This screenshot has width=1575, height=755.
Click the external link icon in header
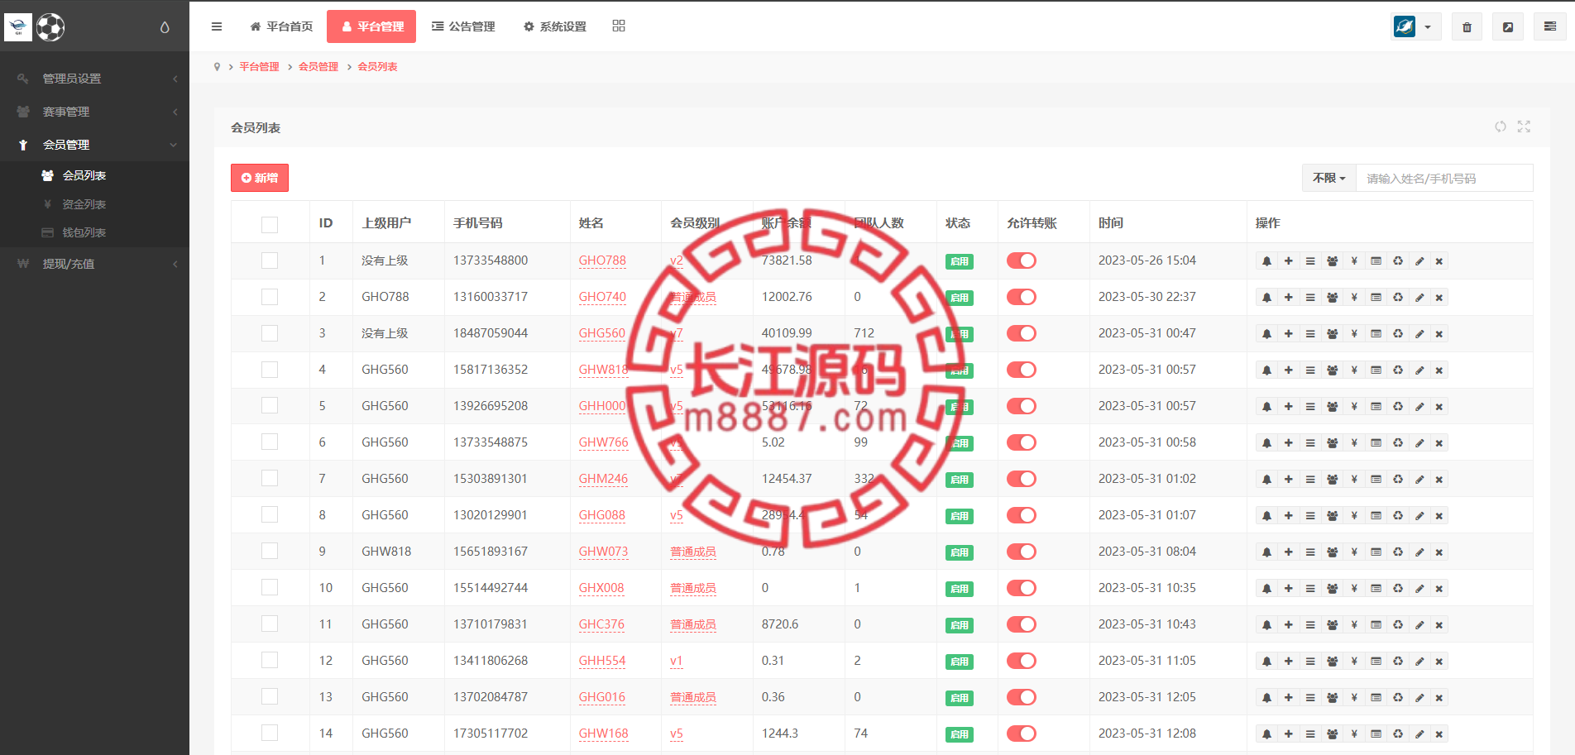click(x=1508, y=27)
